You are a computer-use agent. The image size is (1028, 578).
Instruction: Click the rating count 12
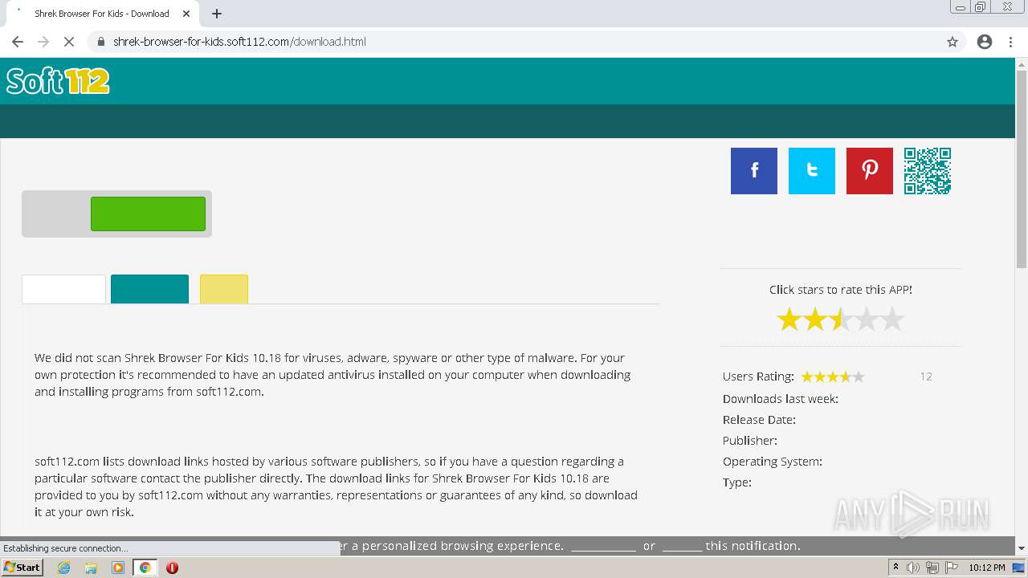926,377
